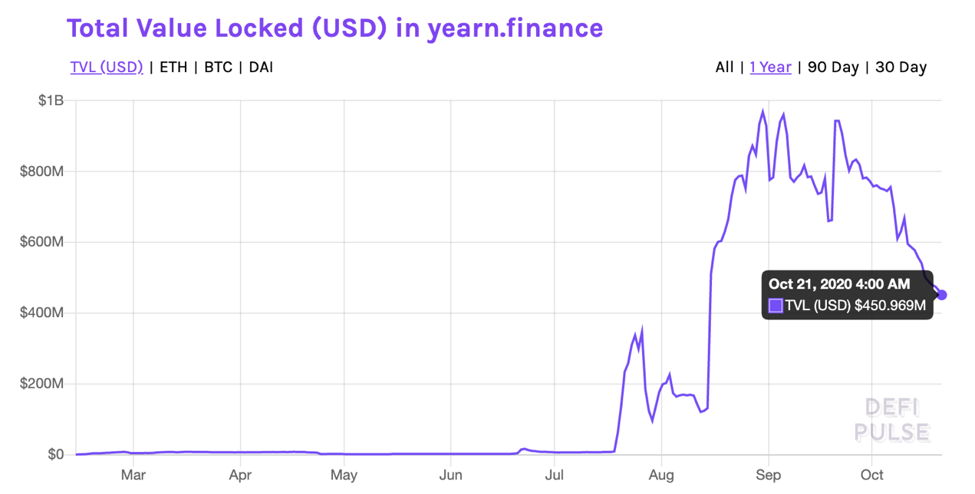The width and height of the screenshot is (975, 494).
Task: Select the 30 Day time range
Action: [x=901, y=67]
